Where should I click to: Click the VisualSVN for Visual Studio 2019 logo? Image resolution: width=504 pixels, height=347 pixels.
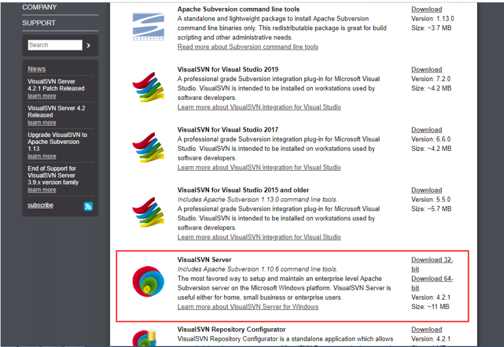coord(149,87)
